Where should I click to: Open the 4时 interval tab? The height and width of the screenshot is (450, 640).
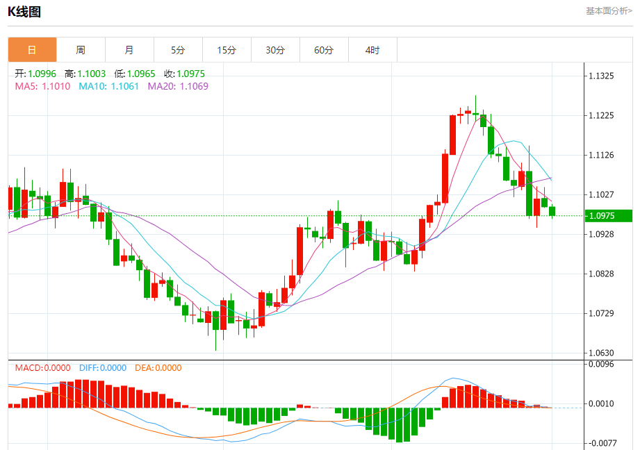click(x=372, y=50)
